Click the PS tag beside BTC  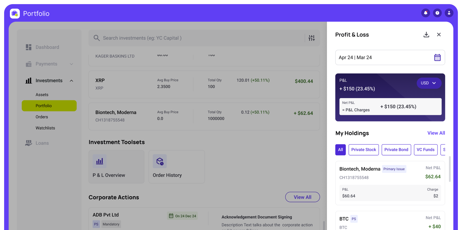pyautogui.click(x=354, y=219)
